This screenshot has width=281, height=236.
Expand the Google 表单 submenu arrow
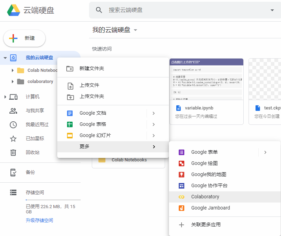265,152
